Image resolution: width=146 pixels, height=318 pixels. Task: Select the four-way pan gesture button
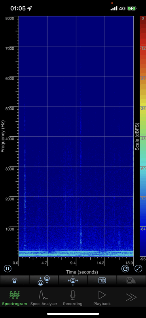pyautogui.click(x=73, y=281)
